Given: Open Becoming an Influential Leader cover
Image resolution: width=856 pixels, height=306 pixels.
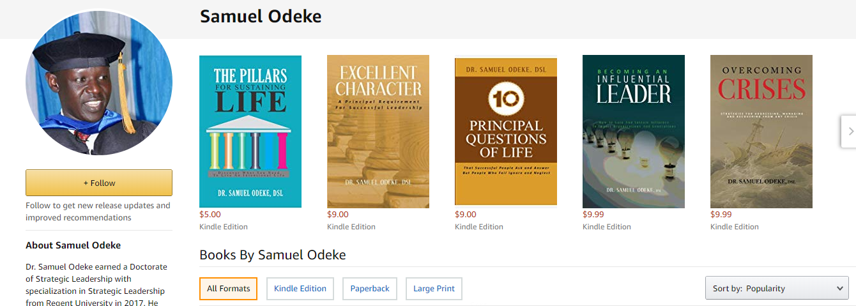Looking at the screenshot, I should [634, 132].
